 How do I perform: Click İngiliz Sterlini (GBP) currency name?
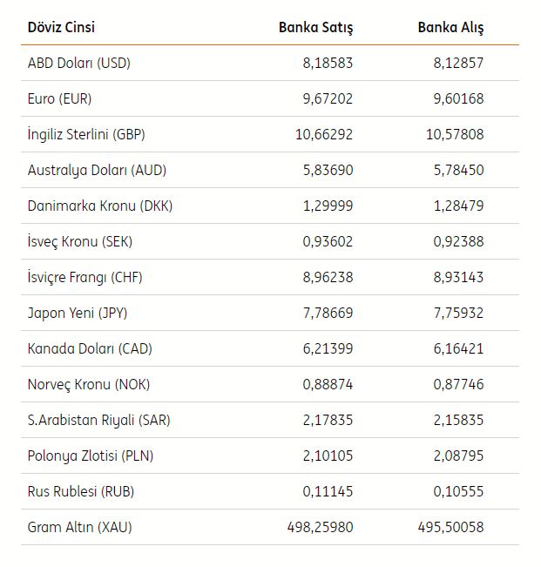86,134
